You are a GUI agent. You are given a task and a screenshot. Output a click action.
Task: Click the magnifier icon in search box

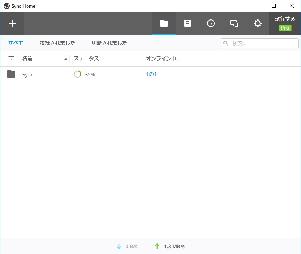click(226, 43)
